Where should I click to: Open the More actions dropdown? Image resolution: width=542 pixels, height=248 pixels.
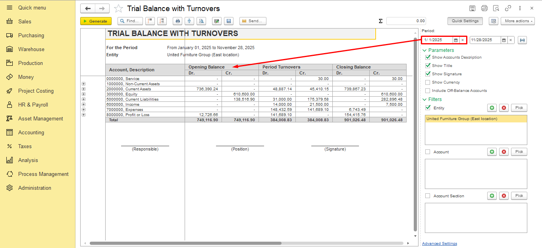(x=517, y=21)
